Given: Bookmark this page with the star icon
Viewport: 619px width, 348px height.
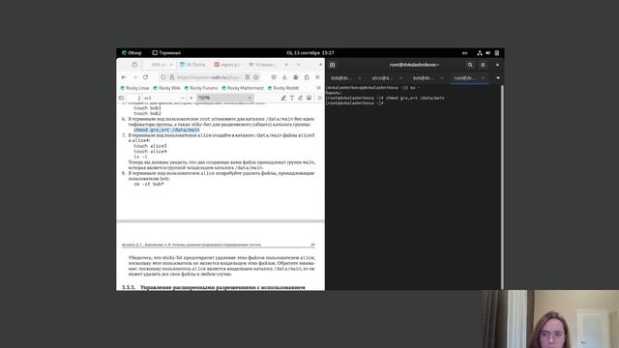Looking at the screenshot, I should point(255,77).
